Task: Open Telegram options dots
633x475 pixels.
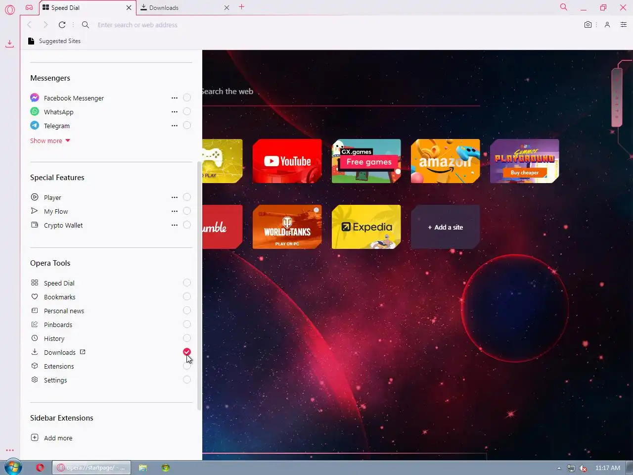Action: coord(175,126)
